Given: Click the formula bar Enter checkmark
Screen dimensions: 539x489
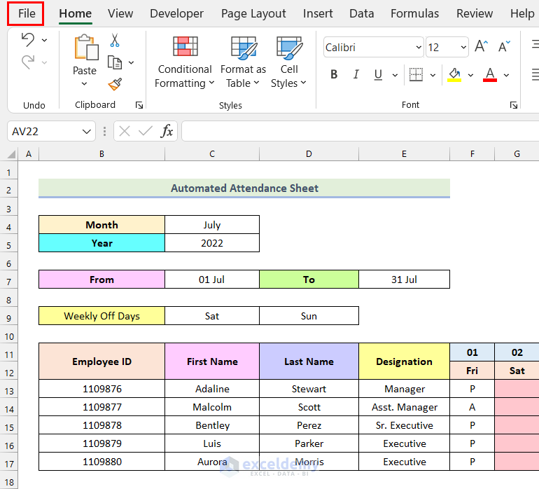Looking at the screenshot, I should pyautogui.click(x=146, y=131).
